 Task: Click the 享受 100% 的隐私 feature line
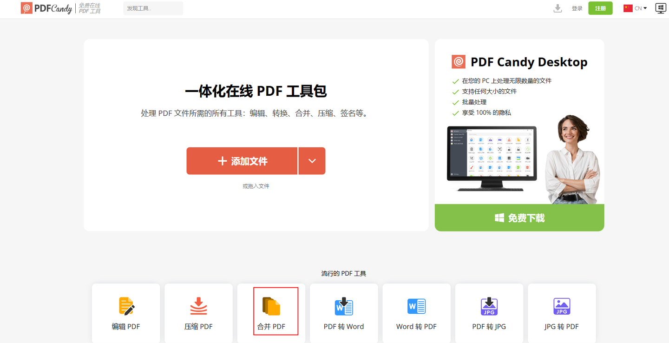coord(486,113)
